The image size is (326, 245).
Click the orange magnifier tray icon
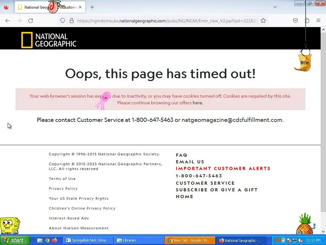pyautogui.click(x=277, y=241)
